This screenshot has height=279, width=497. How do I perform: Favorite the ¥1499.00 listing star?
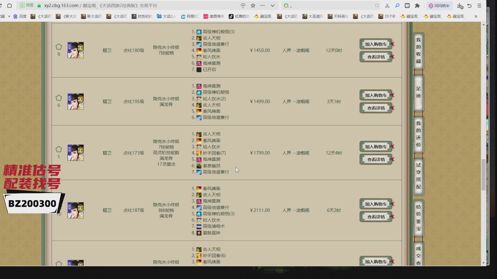coord(59,98)
